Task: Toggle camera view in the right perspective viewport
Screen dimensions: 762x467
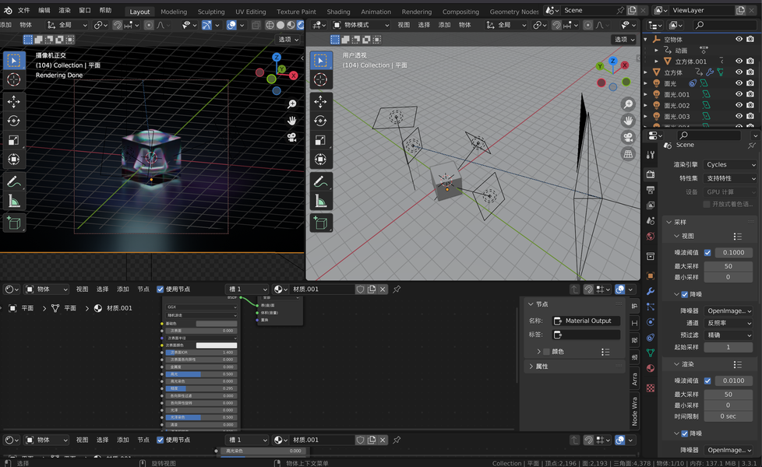Action: click(x=628, y=138)
